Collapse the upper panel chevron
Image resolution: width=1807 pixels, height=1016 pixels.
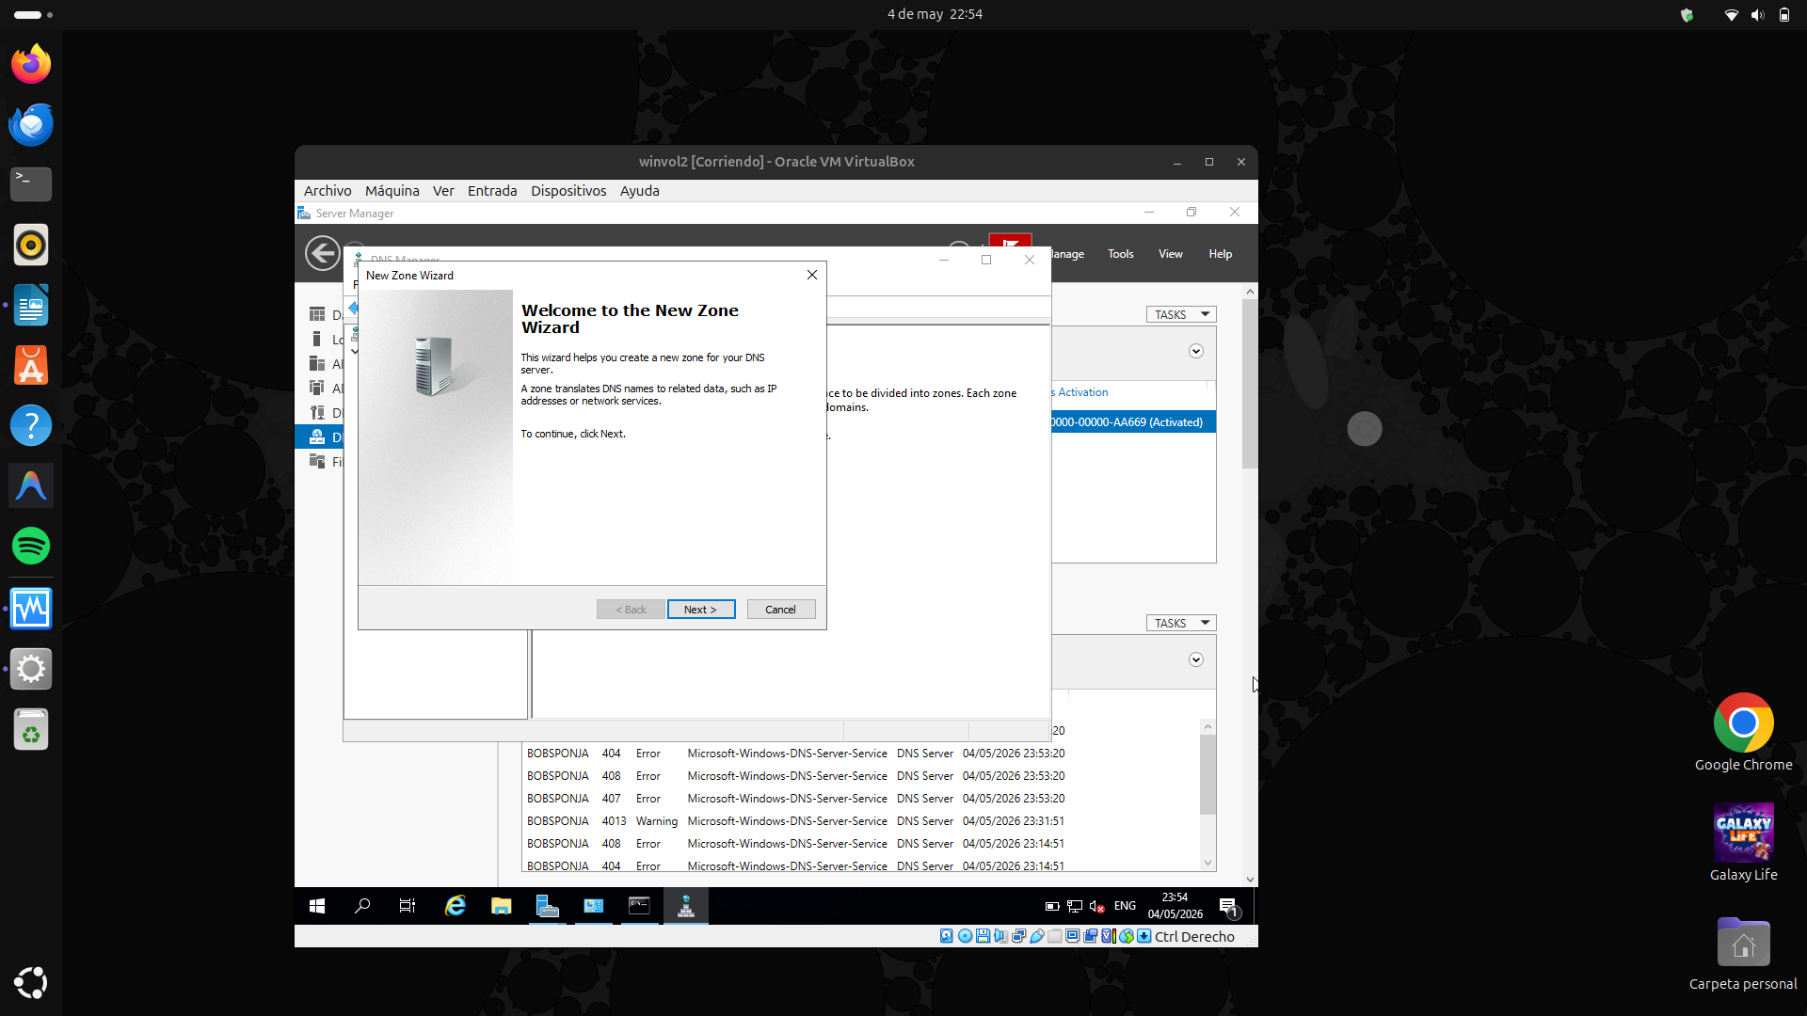[x=1195, y=351]
